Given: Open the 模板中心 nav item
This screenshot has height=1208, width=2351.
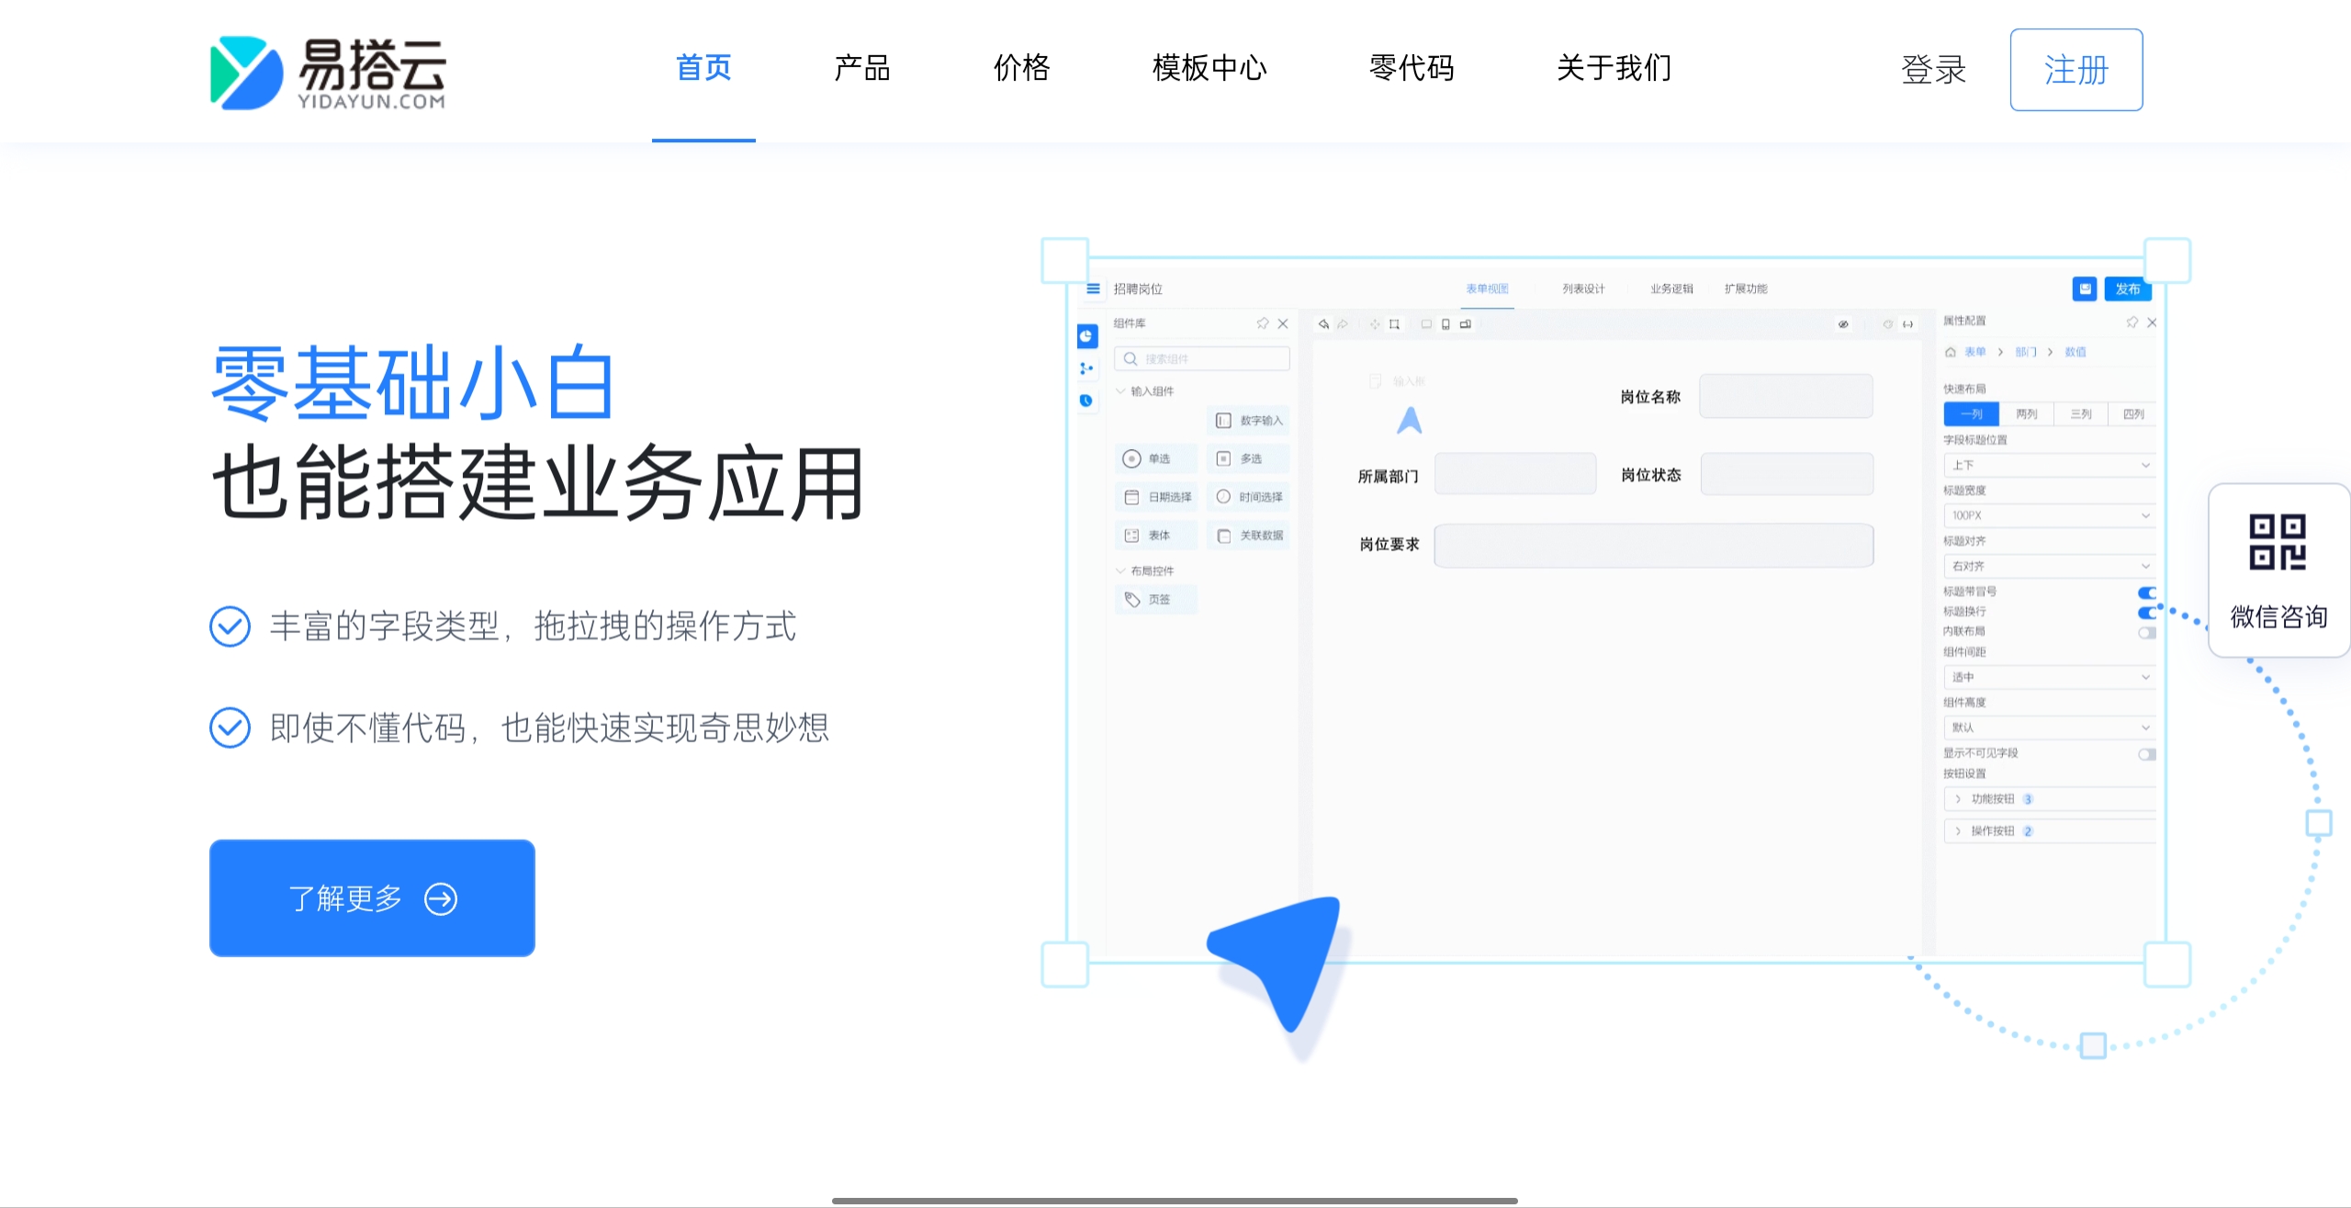Looking at the screenshot, I should pos(1209,68).
